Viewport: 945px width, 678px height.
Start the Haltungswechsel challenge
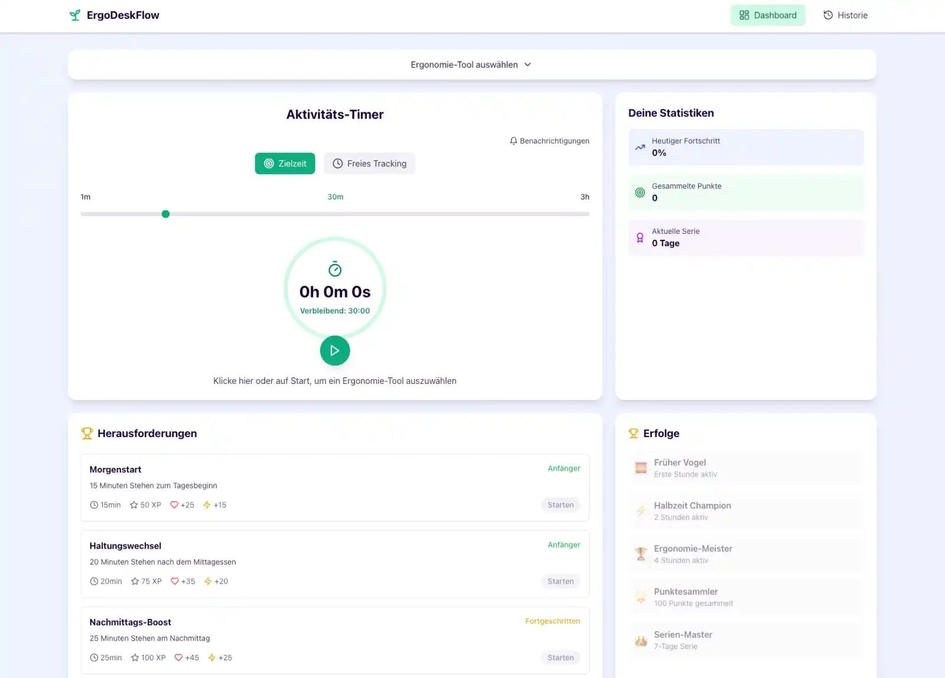point(560,581)
